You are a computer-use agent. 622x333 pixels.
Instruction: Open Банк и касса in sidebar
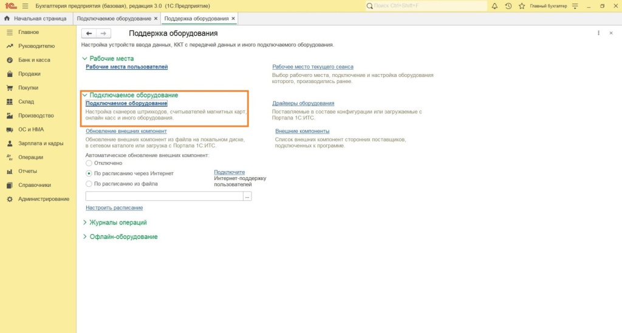pyautogui.click(x=34, y=60)
